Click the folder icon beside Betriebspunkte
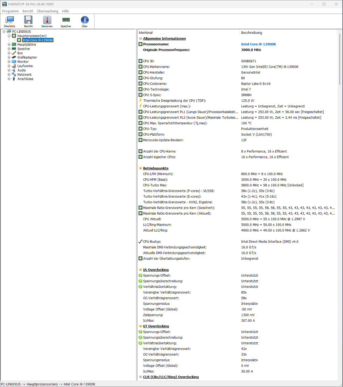Screen dimensions: 343x387 [140, 168]
